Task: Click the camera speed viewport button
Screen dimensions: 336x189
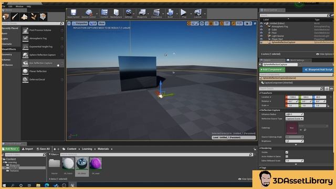Action: [x=248, y=23]
